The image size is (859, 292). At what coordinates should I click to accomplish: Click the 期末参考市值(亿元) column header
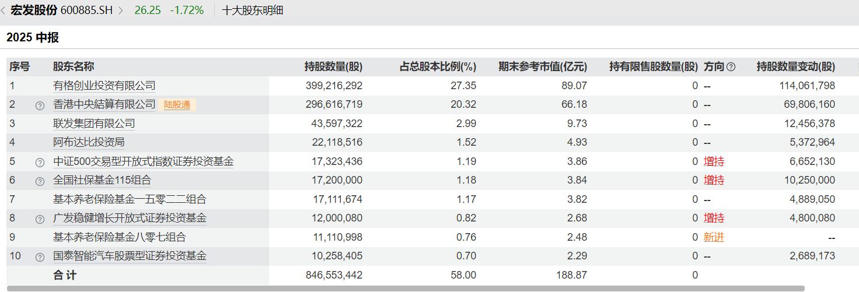pyautogui.click(x=542, y=67)
